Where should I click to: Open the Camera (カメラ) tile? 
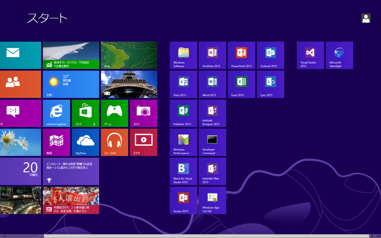[143, 113]
